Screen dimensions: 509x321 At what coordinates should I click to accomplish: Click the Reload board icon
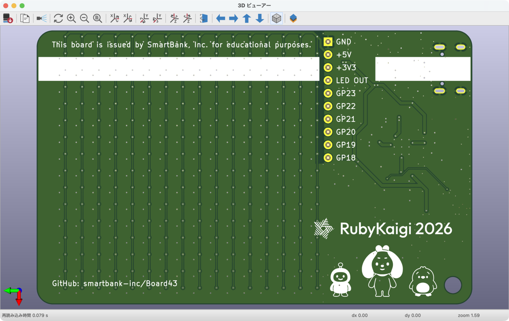8,18
